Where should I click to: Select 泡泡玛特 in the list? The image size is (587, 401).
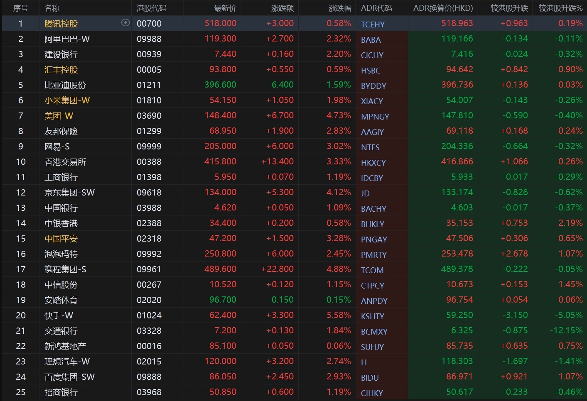[x=61, y=254]
